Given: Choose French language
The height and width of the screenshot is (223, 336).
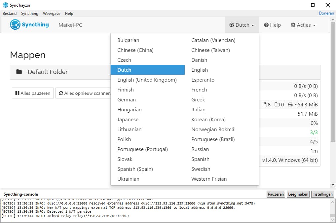Looking at the screenshot, I should (222, 90).
